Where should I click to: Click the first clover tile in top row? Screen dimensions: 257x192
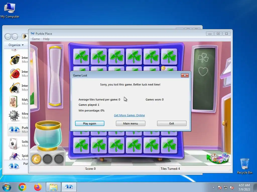pyautogui.click(x=81, y=57)
